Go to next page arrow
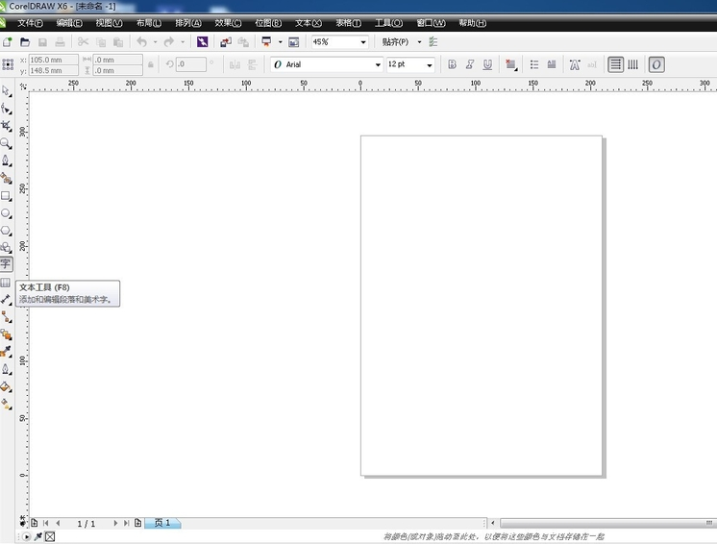The width and height of the screenshot is (717, 544). 115,523
